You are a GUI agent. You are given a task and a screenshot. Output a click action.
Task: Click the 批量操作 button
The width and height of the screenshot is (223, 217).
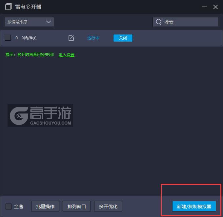tap(45, 206)
